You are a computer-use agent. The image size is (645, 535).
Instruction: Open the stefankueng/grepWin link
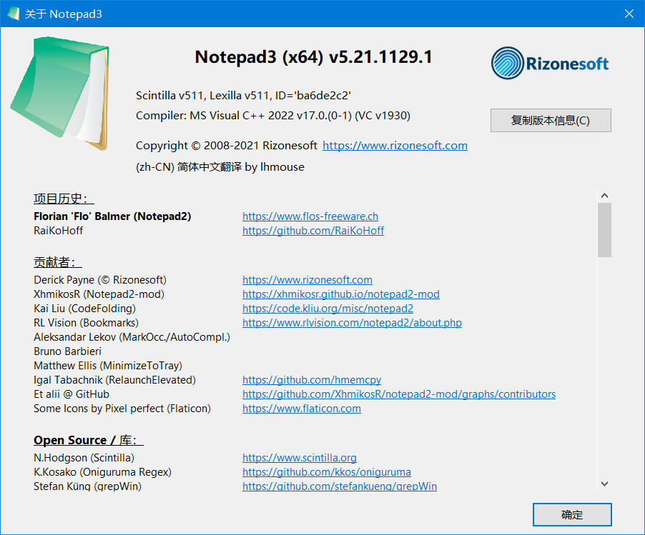click(340, 486)
